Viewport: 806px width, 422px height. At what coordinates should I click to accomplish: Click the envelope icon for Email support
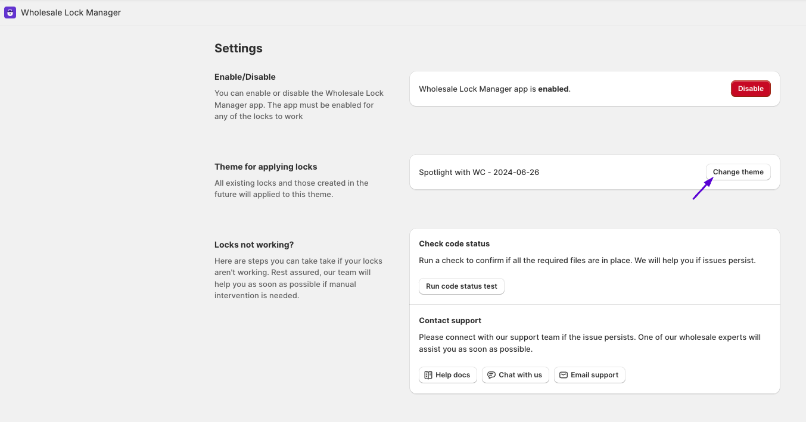click(x=564, y=375)
